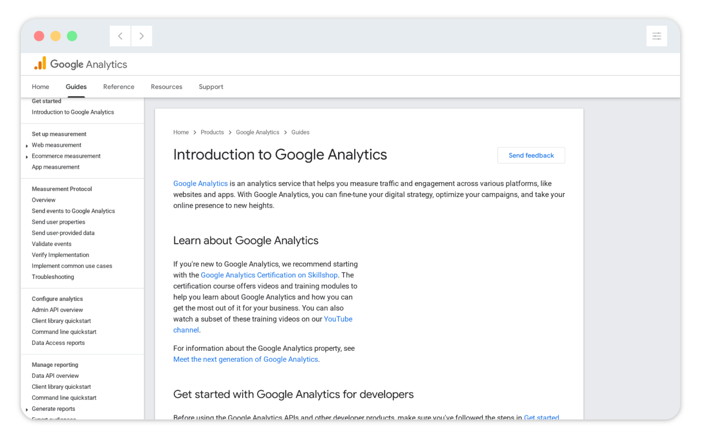
Task: Go forward with the right arrow button
Action: [141, 36]
